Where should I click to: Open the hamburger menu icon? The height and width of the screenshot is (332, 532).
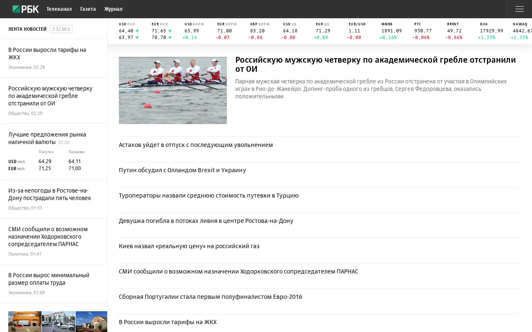click(x=519, y=9)
